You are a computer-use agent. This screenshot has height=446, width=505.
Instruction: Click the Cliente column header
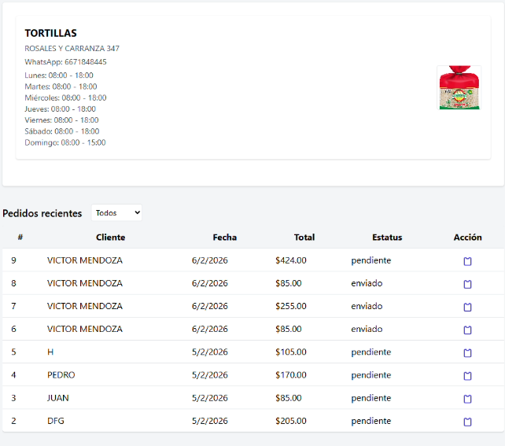pyautogui.click(x=110, y=237)
